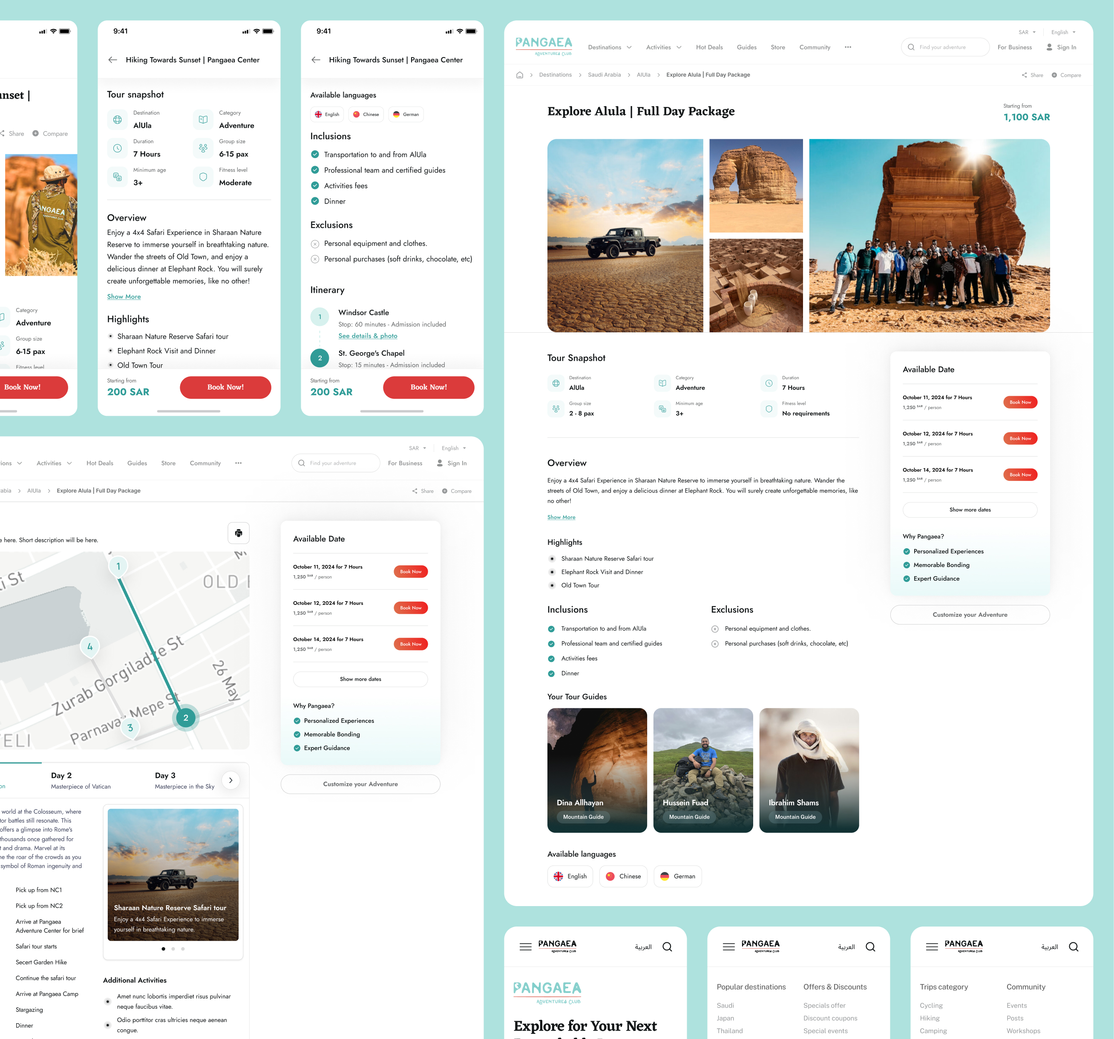This screenshot has width=1114, height=1039.
Task: Open Guides in main header
Action: [x=746, y=48]
